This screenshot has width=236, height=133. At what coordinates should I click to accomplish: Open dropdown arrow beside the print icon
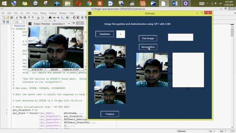point(46,18)
